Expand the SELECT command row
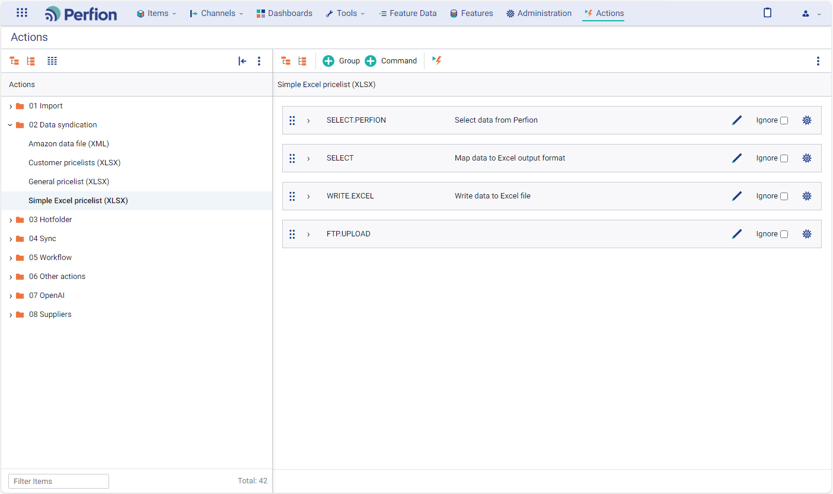The image size is (833, 494). click(x=308, y=159)
